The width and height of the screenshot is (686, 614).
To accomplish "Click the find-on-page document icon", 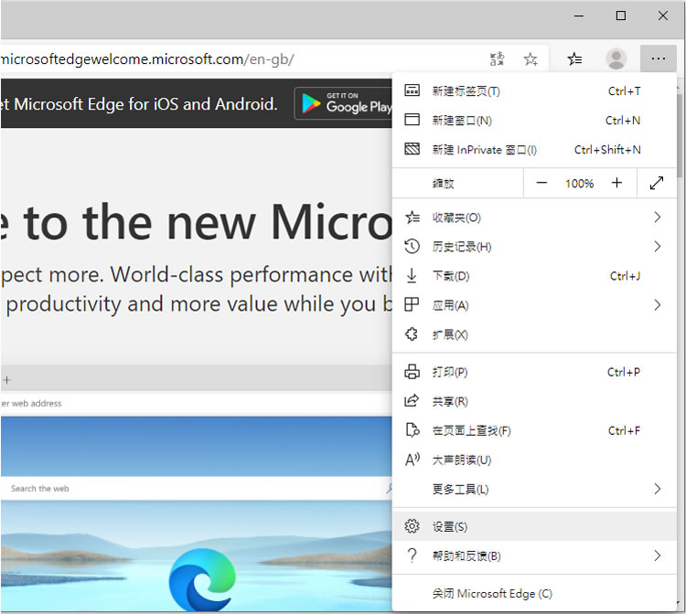I will [x=413, y=430].
